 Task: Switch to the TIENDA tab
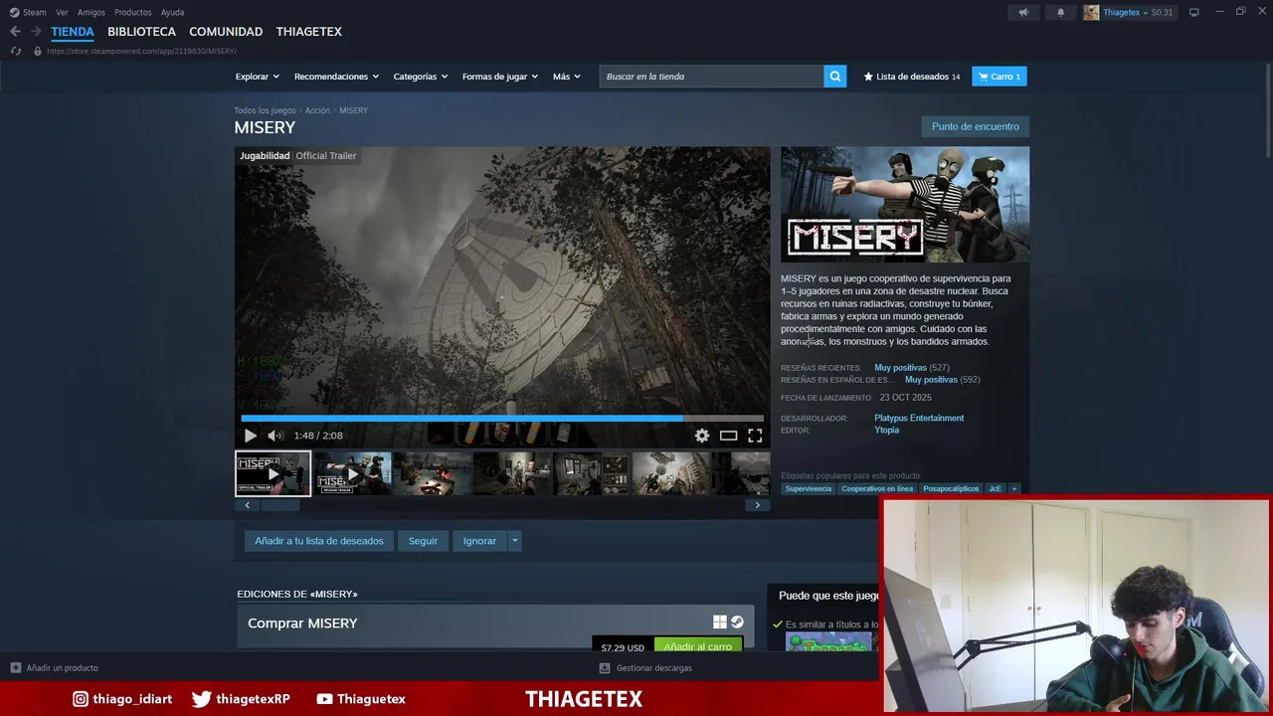[x=73, y=32]
